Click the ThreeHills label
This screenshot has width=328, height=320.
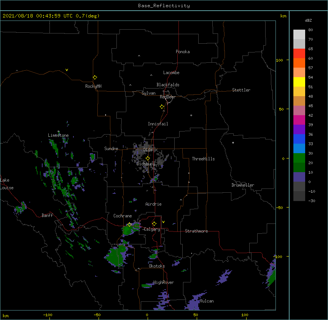tap(203, 159)
